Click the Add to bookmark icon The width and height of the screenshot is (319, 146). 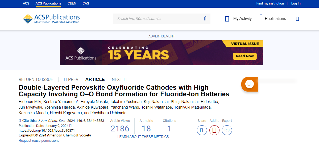pyautogui.click(x=214, y=130)
